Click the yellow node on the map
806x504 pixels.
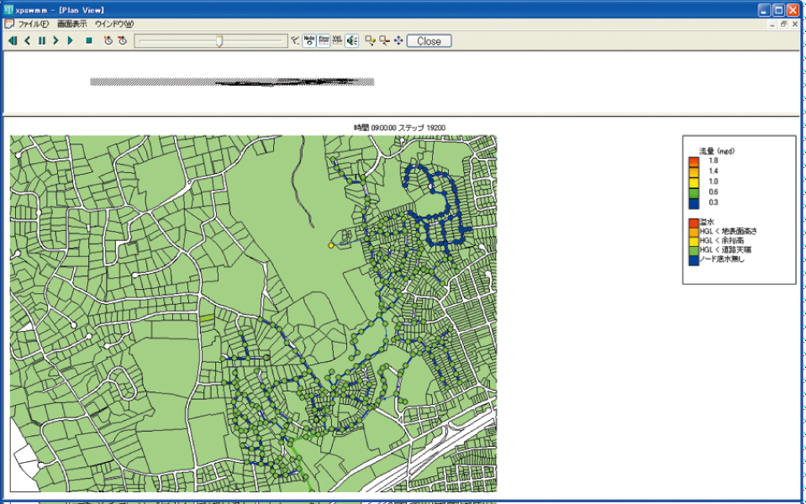click(331, 245)
